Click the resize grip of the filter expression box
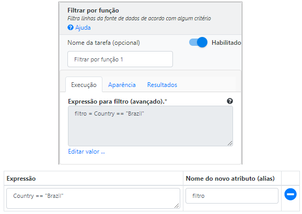302x214 pixels. coord(230,143)
